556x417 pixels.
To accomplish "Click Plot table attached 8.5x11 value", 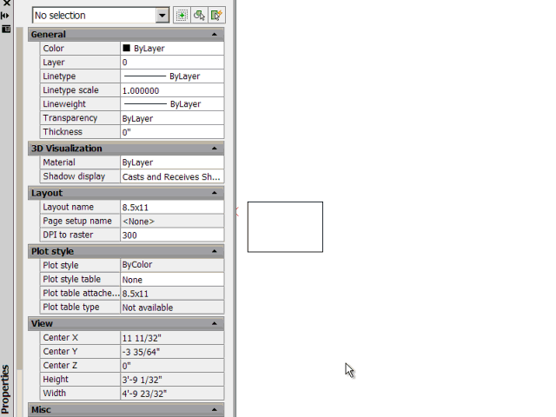I will (172, 294).
